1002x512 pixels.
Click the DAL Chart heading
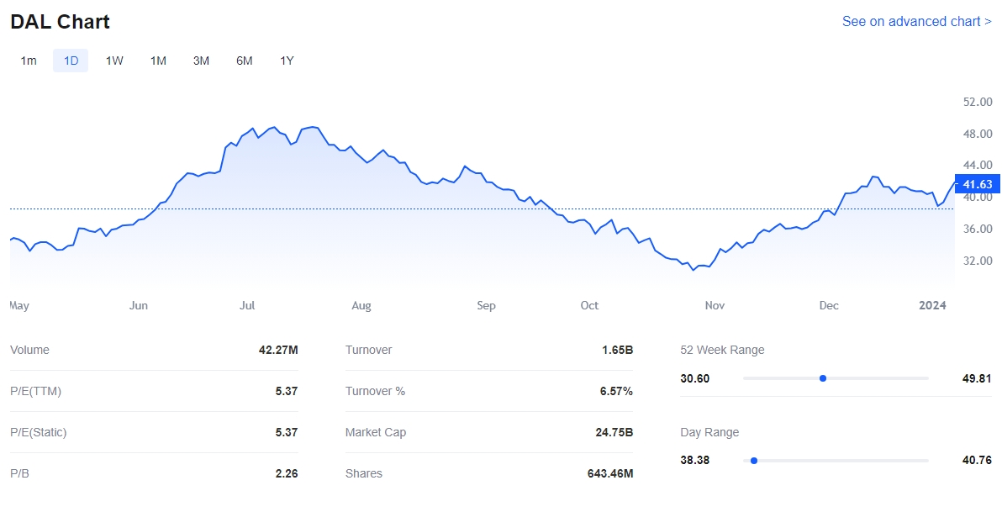click(x=60, y=22)
